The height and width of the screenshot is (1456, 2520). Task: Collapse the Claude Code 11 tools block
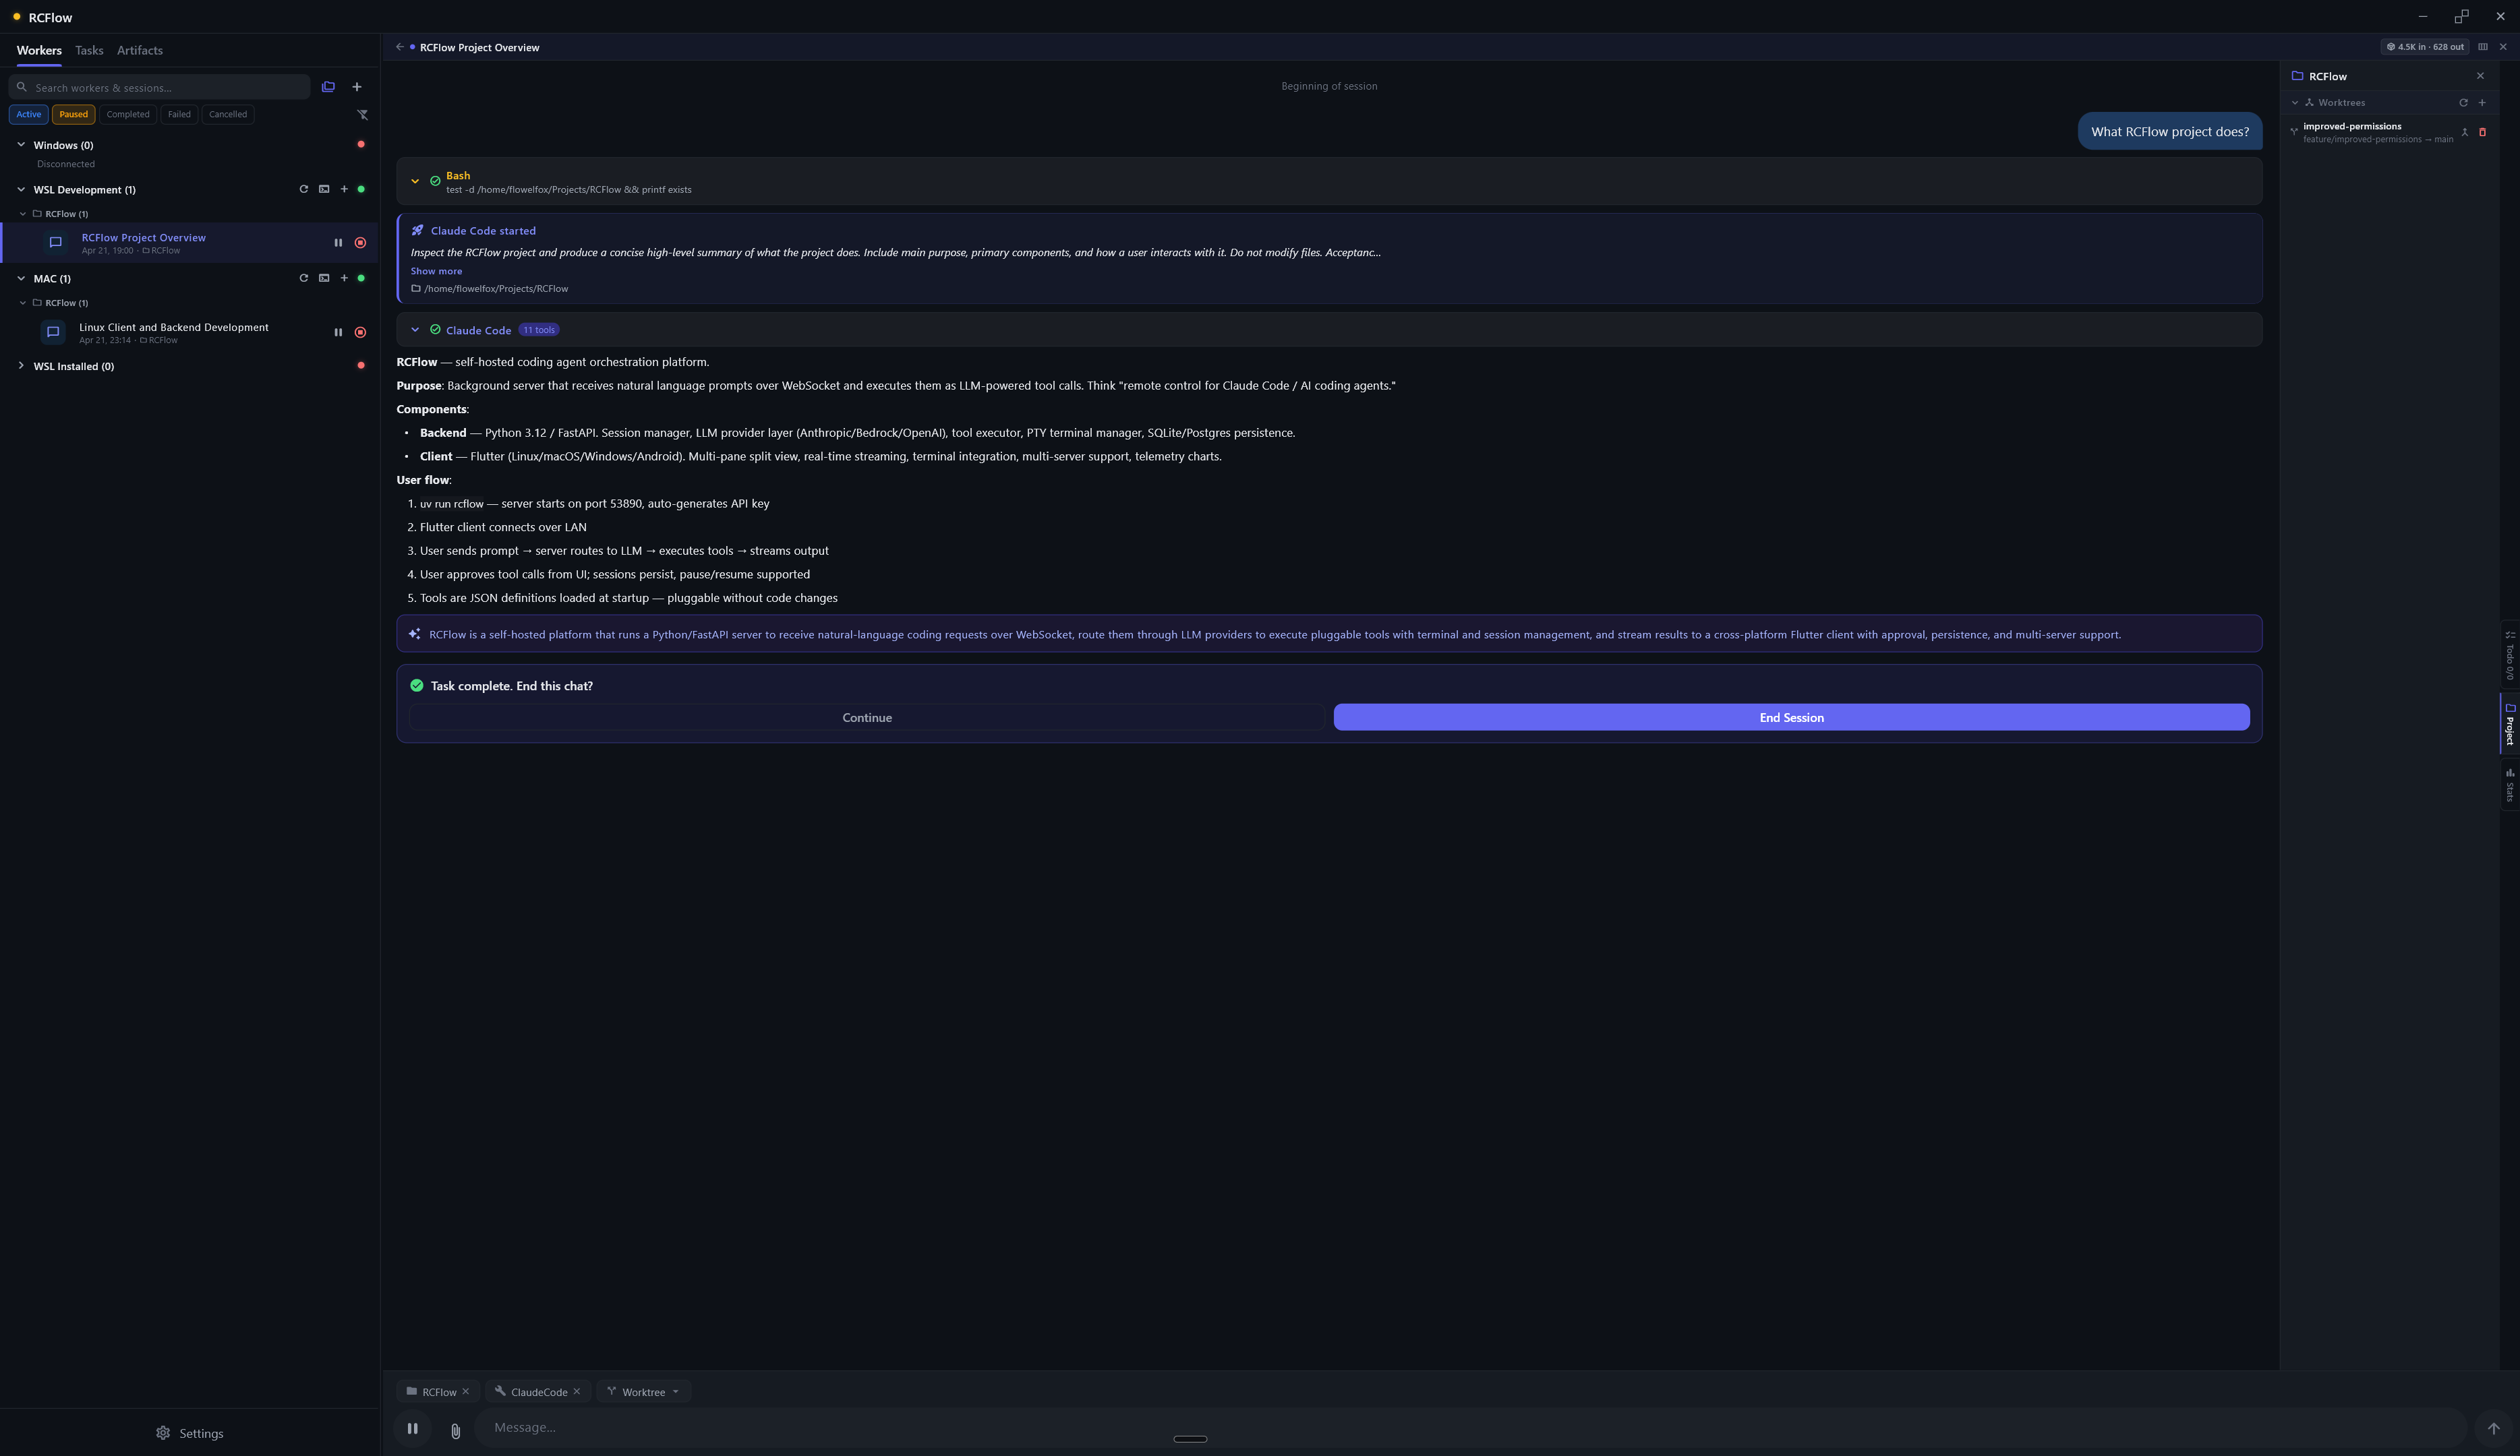click(415, 330)
